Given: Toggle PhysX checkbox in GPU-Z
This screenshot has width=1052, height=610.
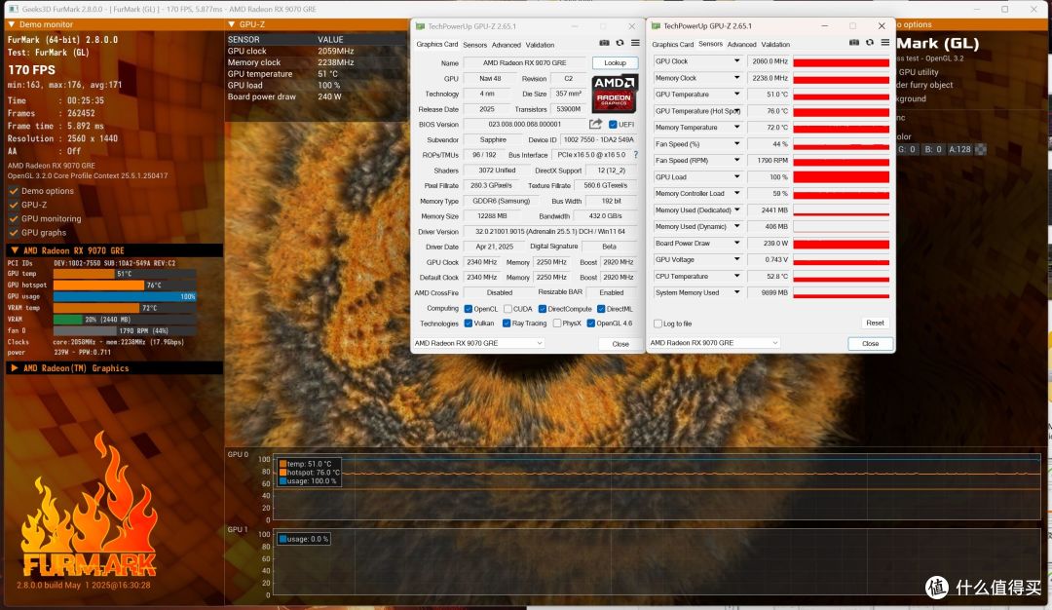Looking at the screenshot, I should pyautogui.click(x=557, y=324).
